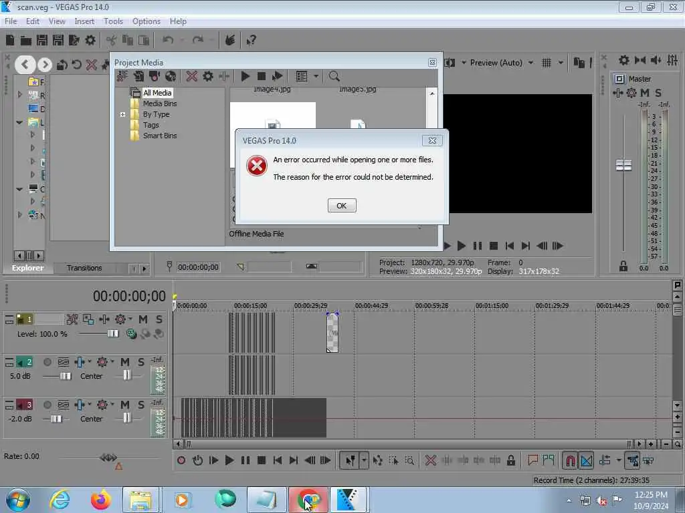
Task: Click the Cut scissors toolbar icon
Action: pos(112,41)
